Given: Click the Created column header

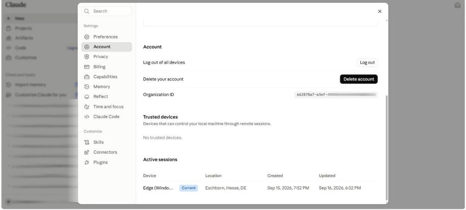Looking at the screenshot, I should tap(275, 176).
